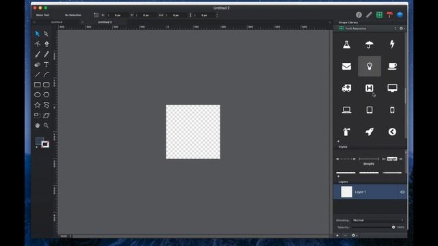Pick the circled left chevron shape
438x246 pixels.
(392, 132)
